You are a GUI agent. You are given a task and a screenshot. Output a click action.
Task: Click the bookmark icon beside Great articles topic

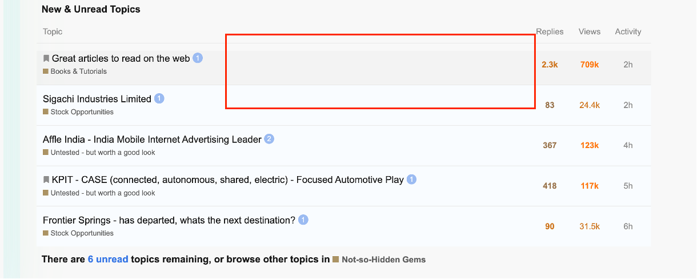click(46, 58)
